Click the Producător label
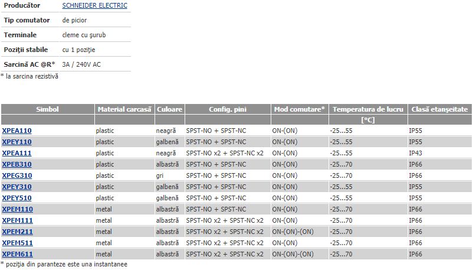The width and height of the screenshot is (473, 270). pyautogui.click(x=22, y=5)
